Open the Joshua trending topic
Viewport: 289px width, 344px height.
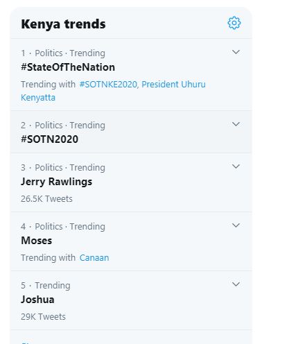pyautogui.click(x=37, y=300)
